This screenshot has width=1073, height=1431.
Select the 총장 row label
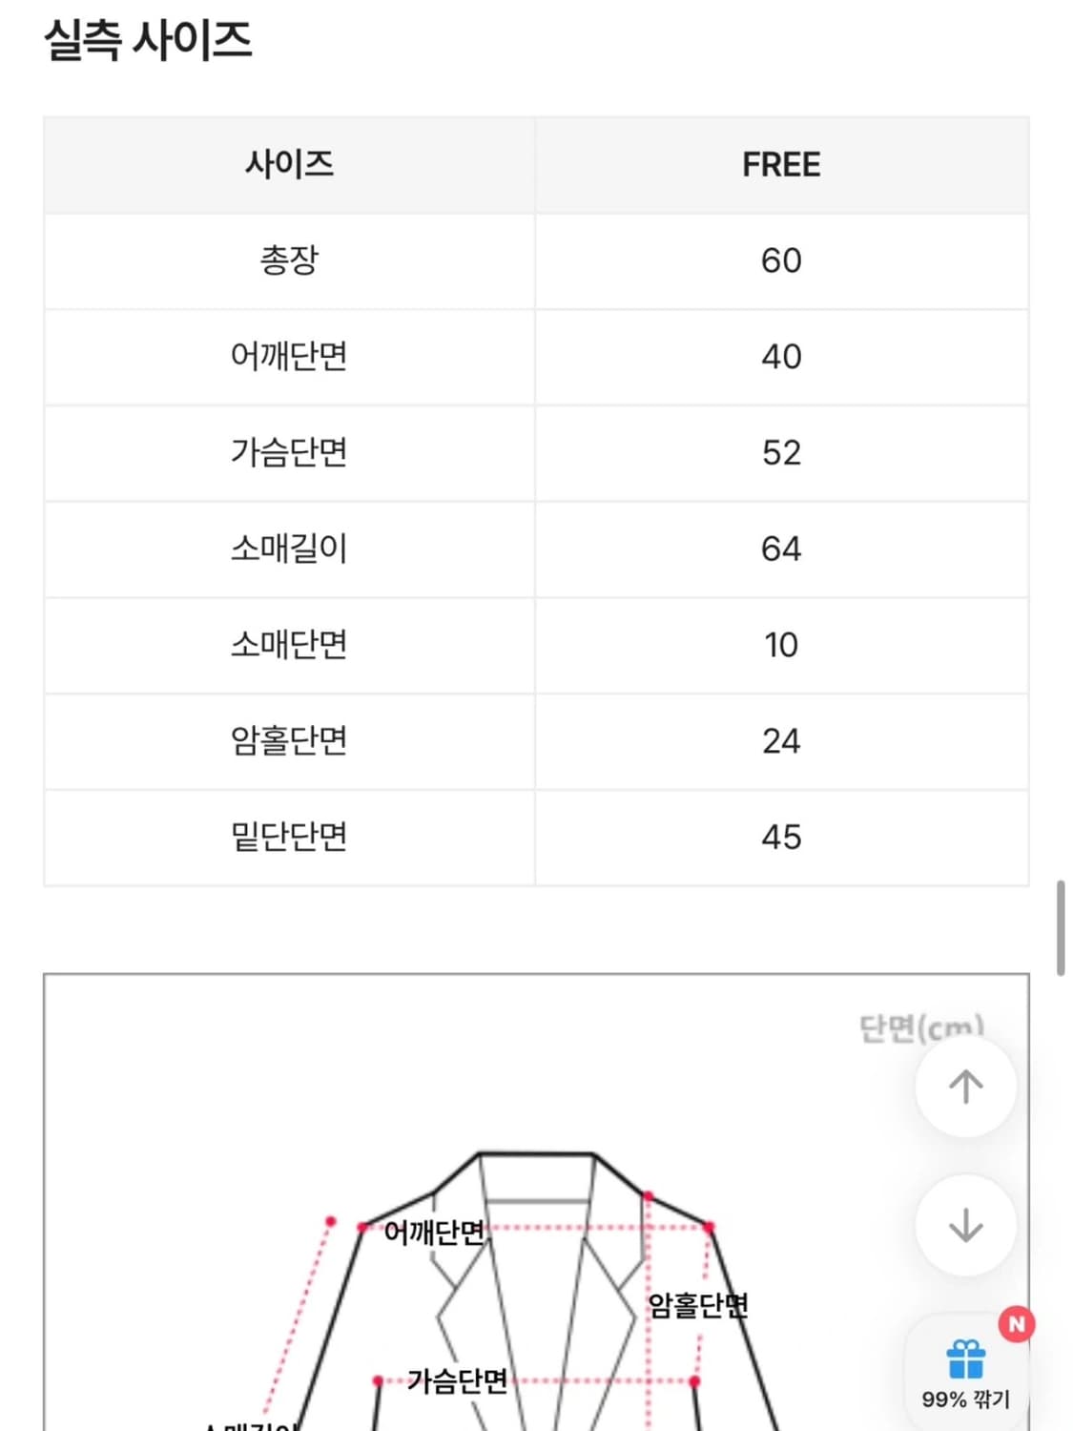288,261
